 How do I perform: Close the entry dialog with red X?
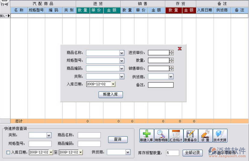click(x=180, y=49)
